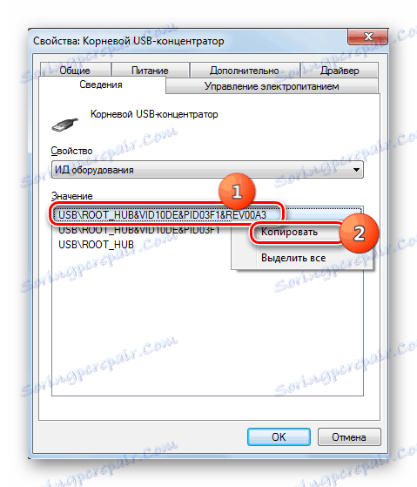The image size is (417, 487).
Task: Choose Копировать from the context menu
Action: 289,232
